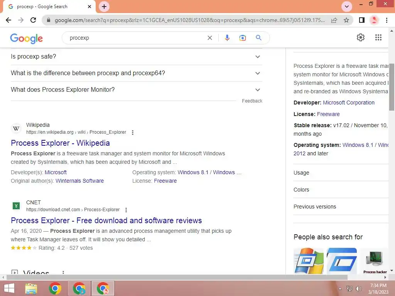Open second 'People also search for' thumbnail
The image size is (395, 296).
(342, 261)
